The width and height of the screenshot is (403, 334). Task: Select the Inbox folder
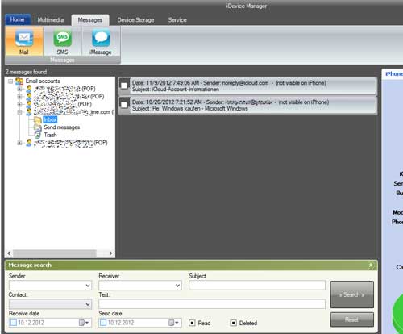pos(50,120)
